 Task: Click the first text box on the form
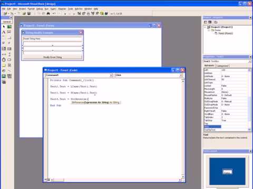pos(52,39)
